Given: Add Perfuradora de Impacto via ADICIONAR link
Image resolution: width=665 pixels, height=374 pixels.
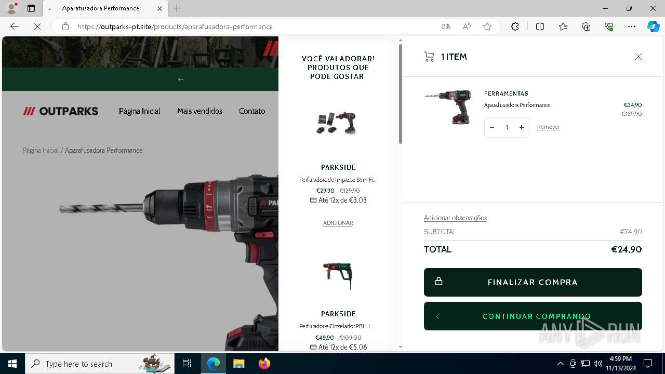Looking at the screenshot, I should [338, 223].
